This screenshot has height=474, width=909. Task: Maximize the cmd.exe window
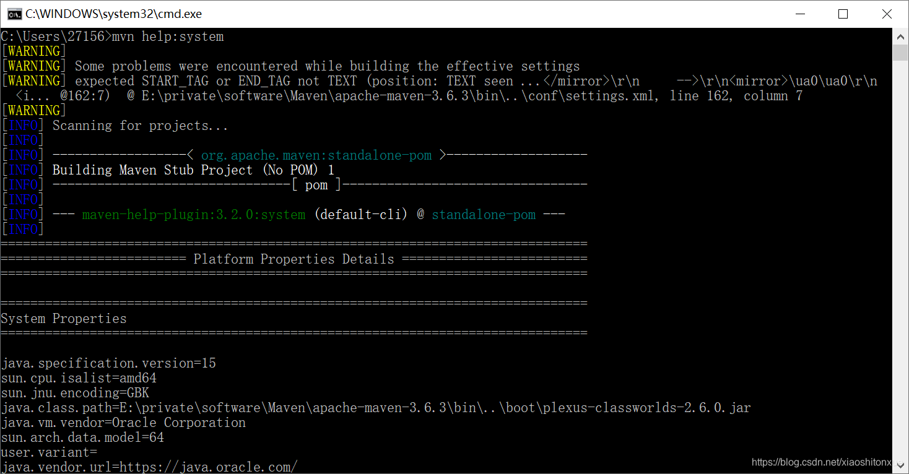[x=843, y=14]
